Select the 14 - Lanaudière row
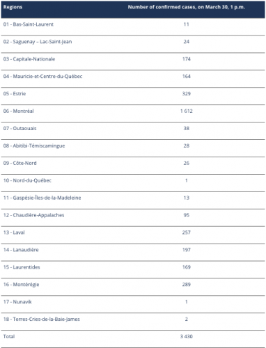This screenshot has width=266, height=348. (x=133, y=250)
